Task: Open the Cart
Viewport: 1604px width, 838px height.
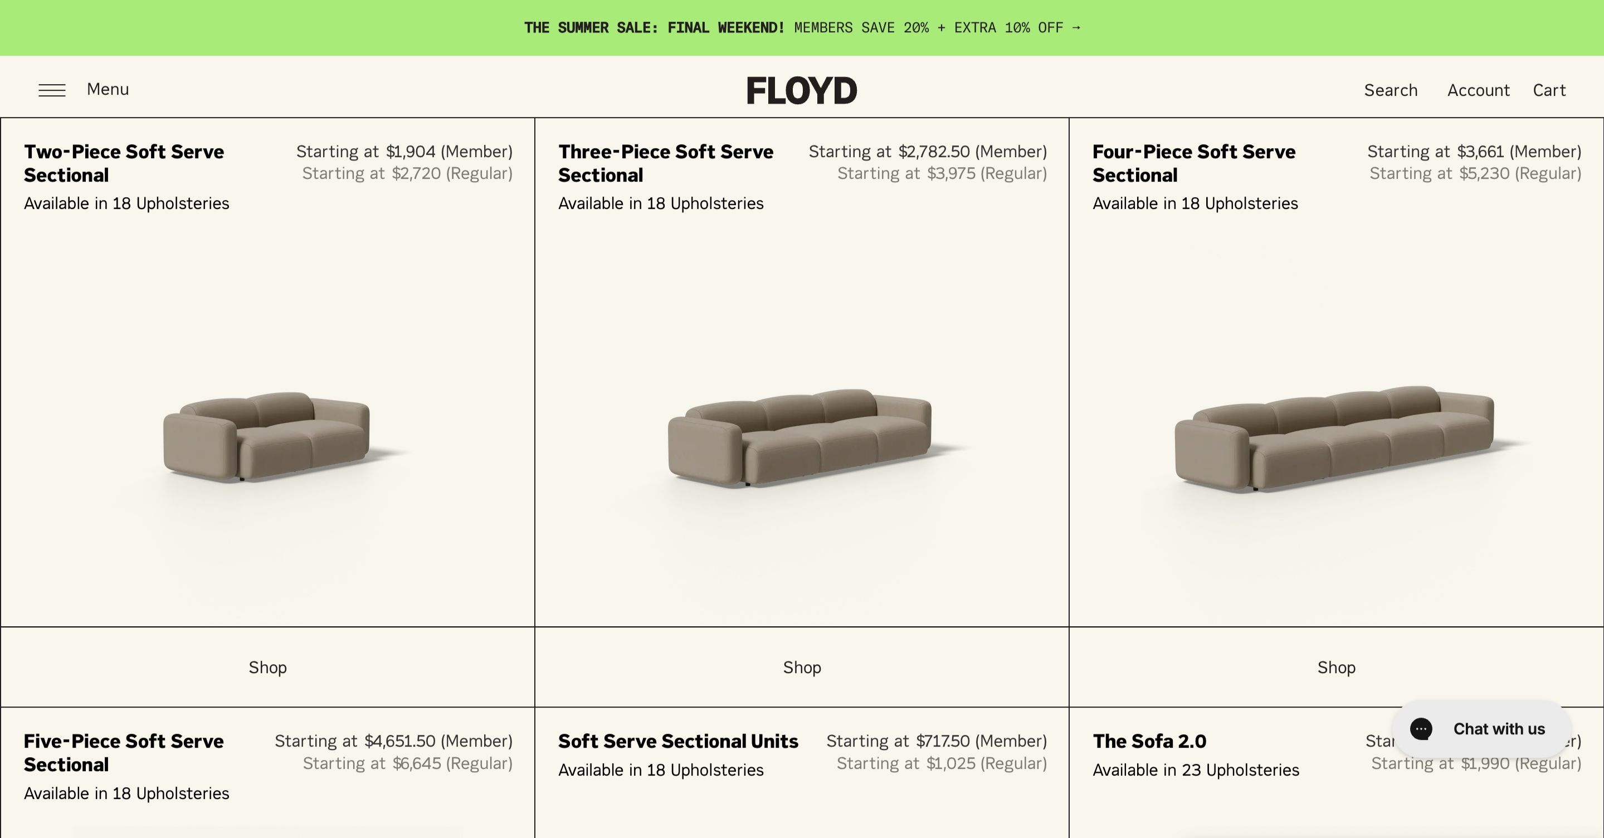Action: click(x=1549, y=90)
